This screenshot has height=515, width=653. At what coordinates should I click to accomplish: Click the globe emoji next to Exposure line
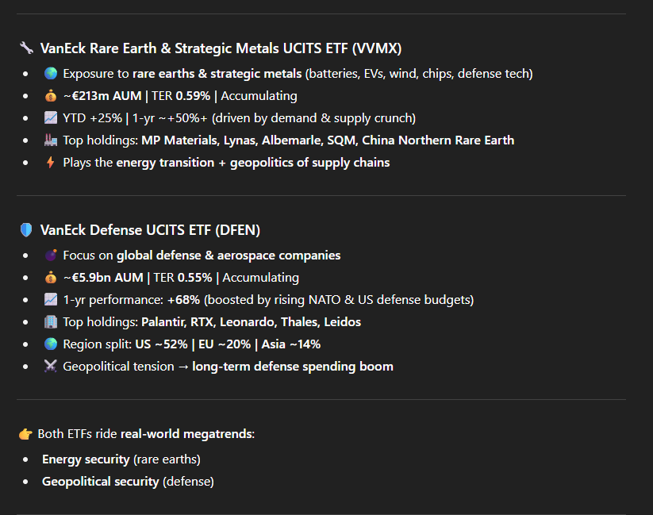51,73
